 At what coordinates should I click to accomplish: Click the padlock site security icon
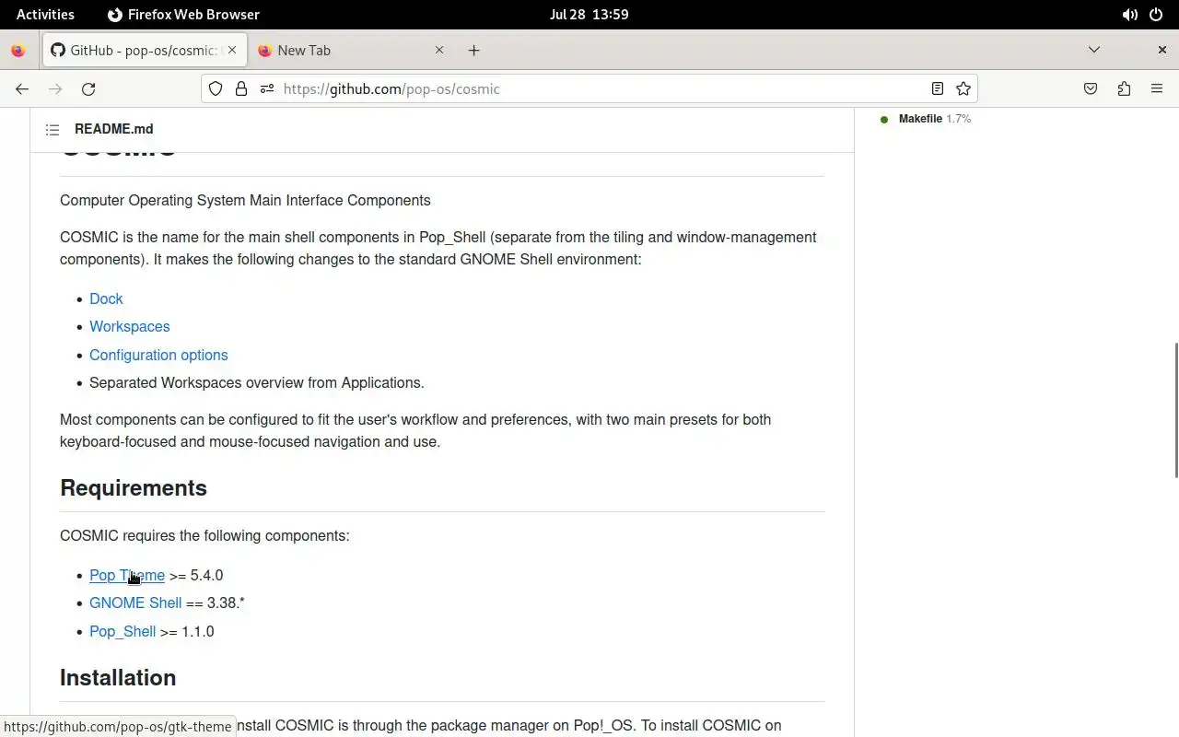(x=241, y=89)
